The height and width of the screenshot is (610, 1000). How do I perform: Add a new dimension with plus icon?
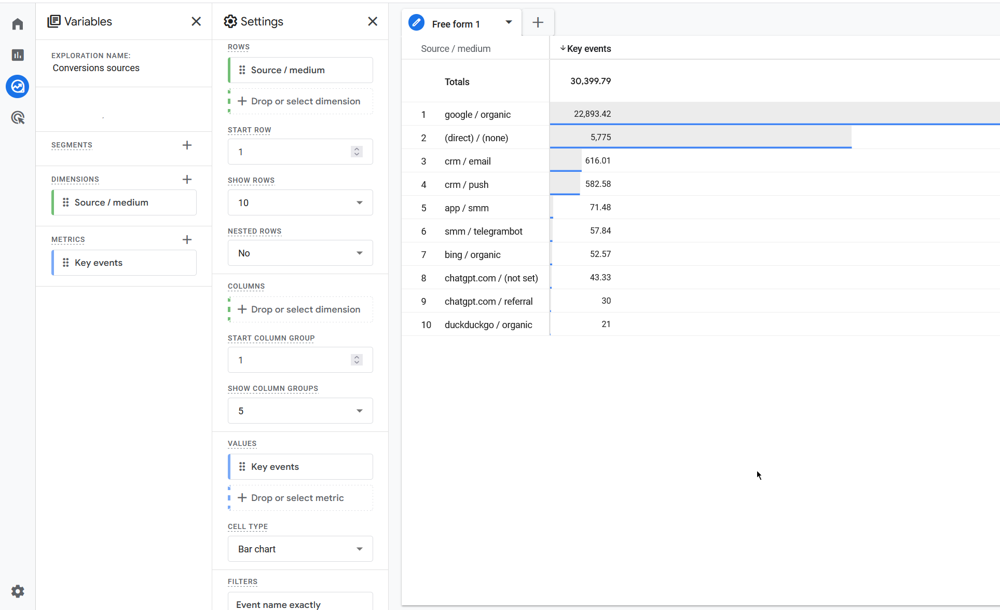pyautogui.click(x=187, y=180)
